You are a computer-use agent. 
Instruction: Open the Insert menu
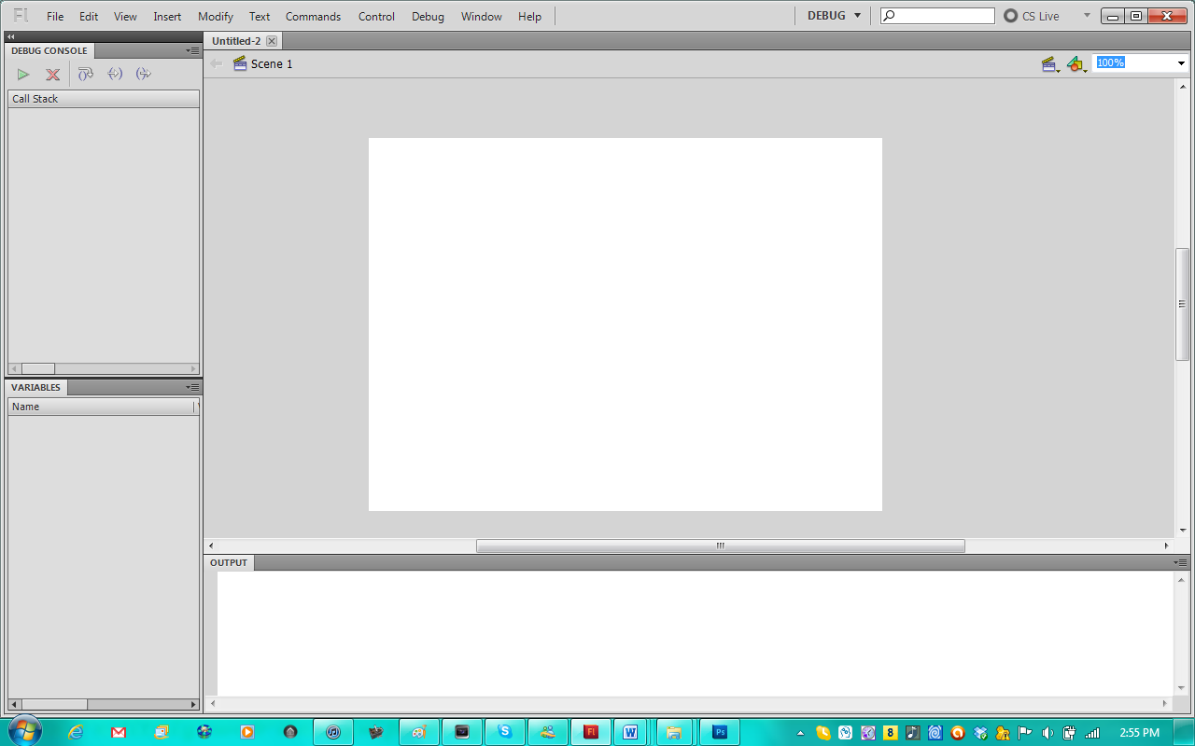pyautogui.click(x=168, y=17)
